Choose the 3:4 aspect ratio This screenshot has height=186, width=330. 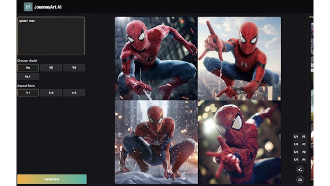(51, 93)
